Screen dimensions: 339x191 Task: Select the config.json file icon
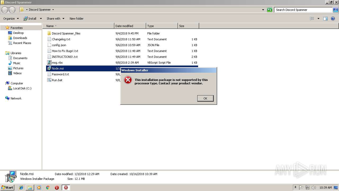point(49,45)
